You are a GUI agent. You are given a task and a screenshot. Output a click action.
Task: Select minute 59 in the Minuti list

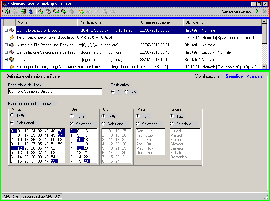[60, 144]
